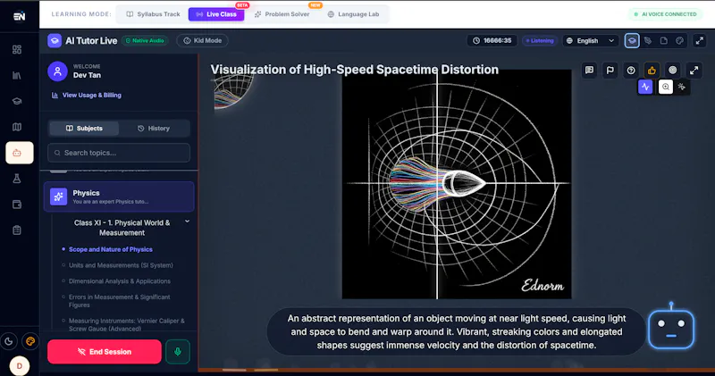Image resolution: width=715 pixels, height=376 pixels.
Task: Open the clipboard icon in sidebar
Action: coord(17,230)
